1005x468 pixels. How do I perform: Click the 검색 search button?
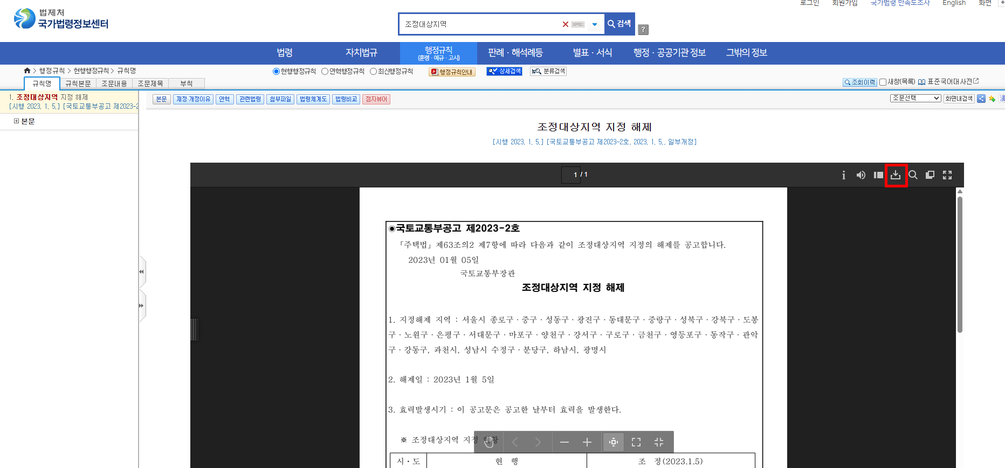click(619, 24)
